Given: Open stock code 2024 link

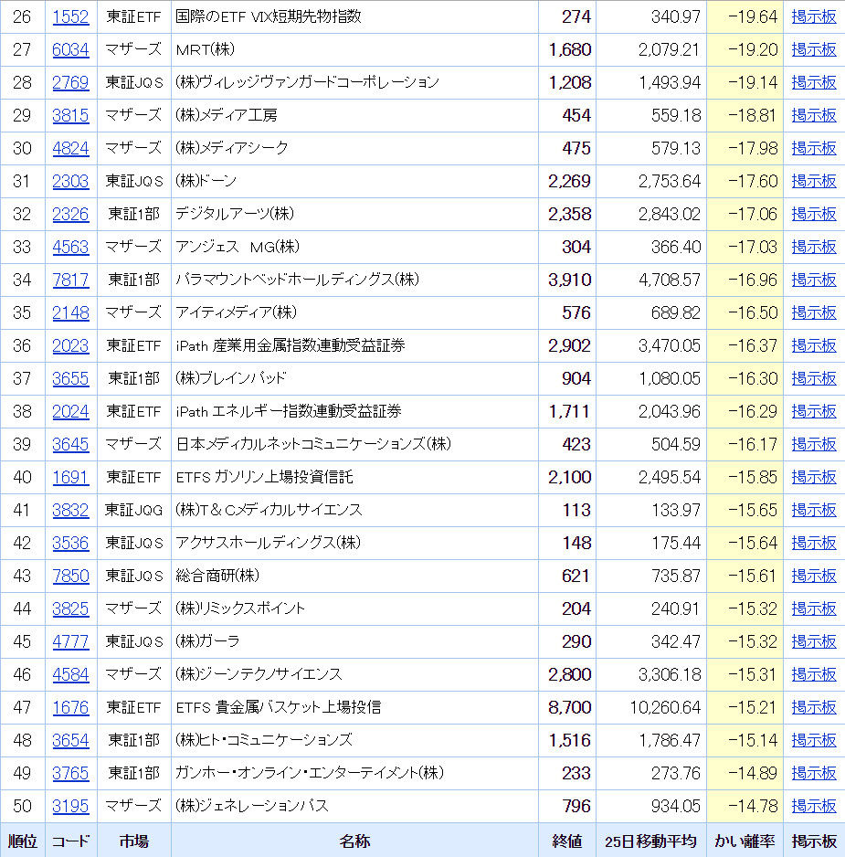Looking at the screenshot, I should 70,411.
